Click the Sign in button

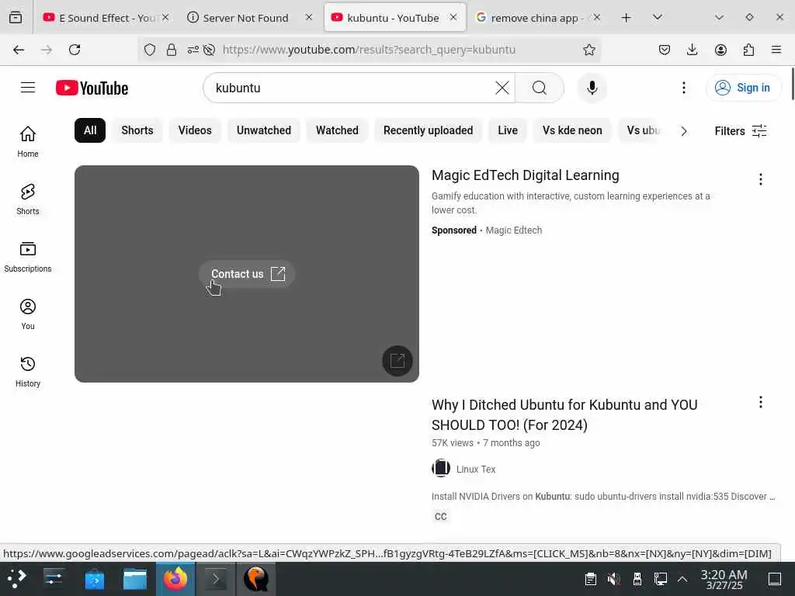(x=743, y=88)
